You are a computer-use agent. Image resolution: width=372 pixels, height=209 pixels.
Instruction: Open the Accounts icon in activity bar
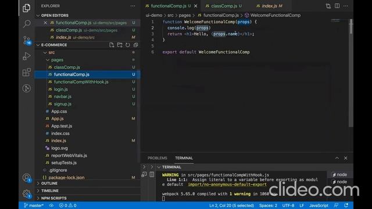pos(27,178)
